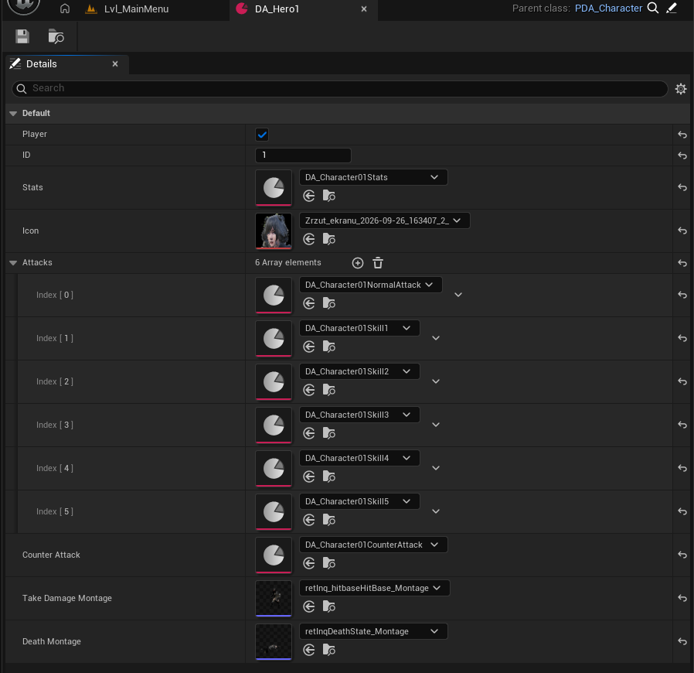
Task: Open DA_Character01CounterAttack dropdown
Action: 373,545
